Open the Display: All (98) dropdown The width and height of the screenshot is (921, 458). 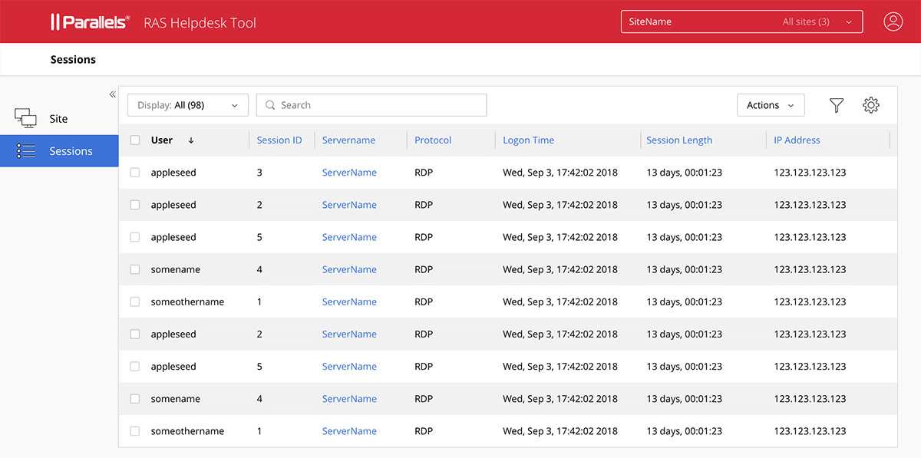click(188, 105)
